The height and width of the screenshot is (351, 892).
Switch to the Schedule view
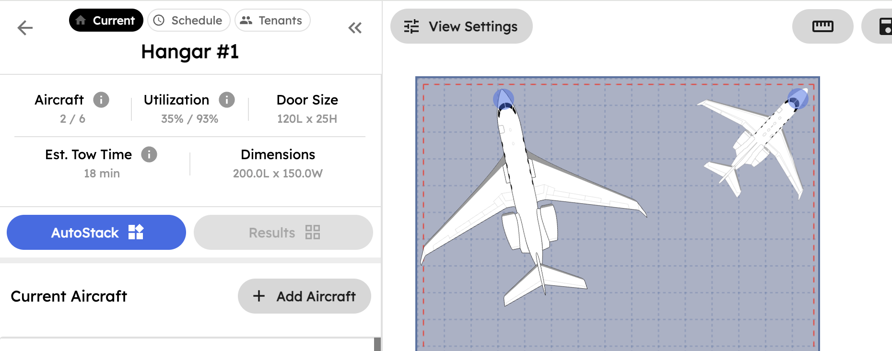[x=189, y=20]
